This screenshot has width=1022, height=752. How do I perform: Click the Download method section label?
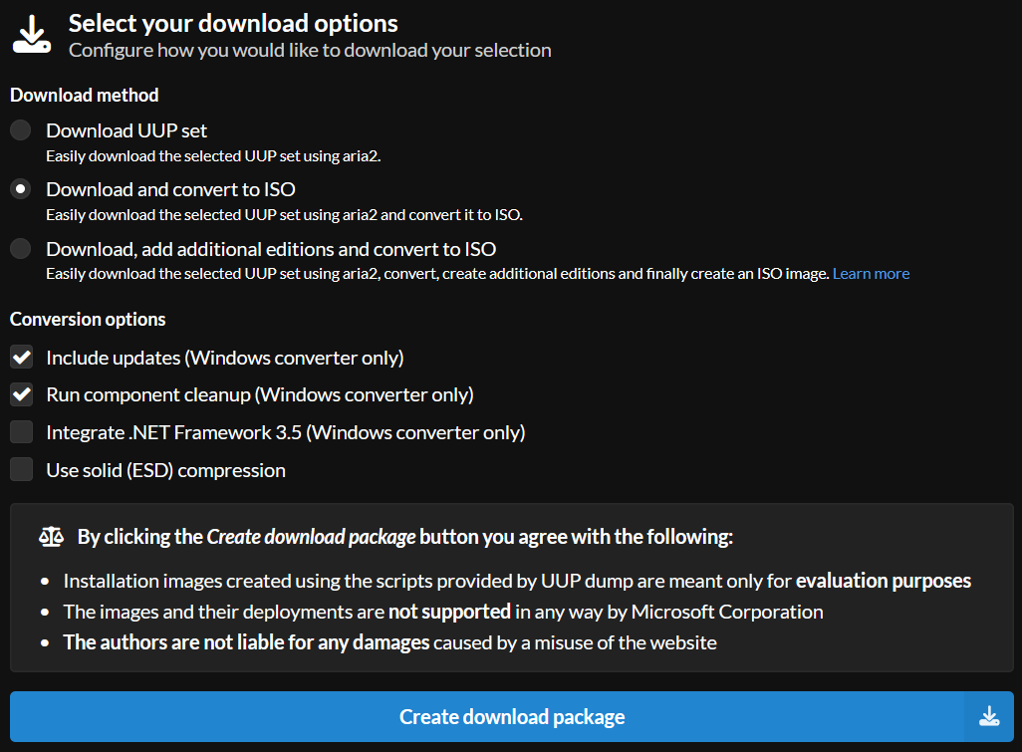[85, 96]
